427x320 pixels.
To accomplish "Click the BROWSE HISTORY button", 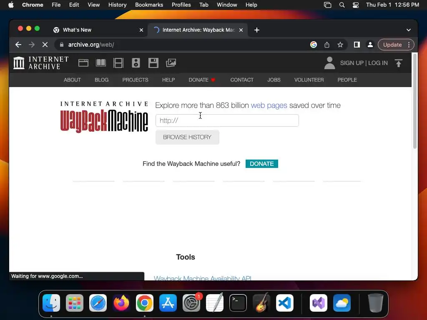I will (x=187, y=137).
